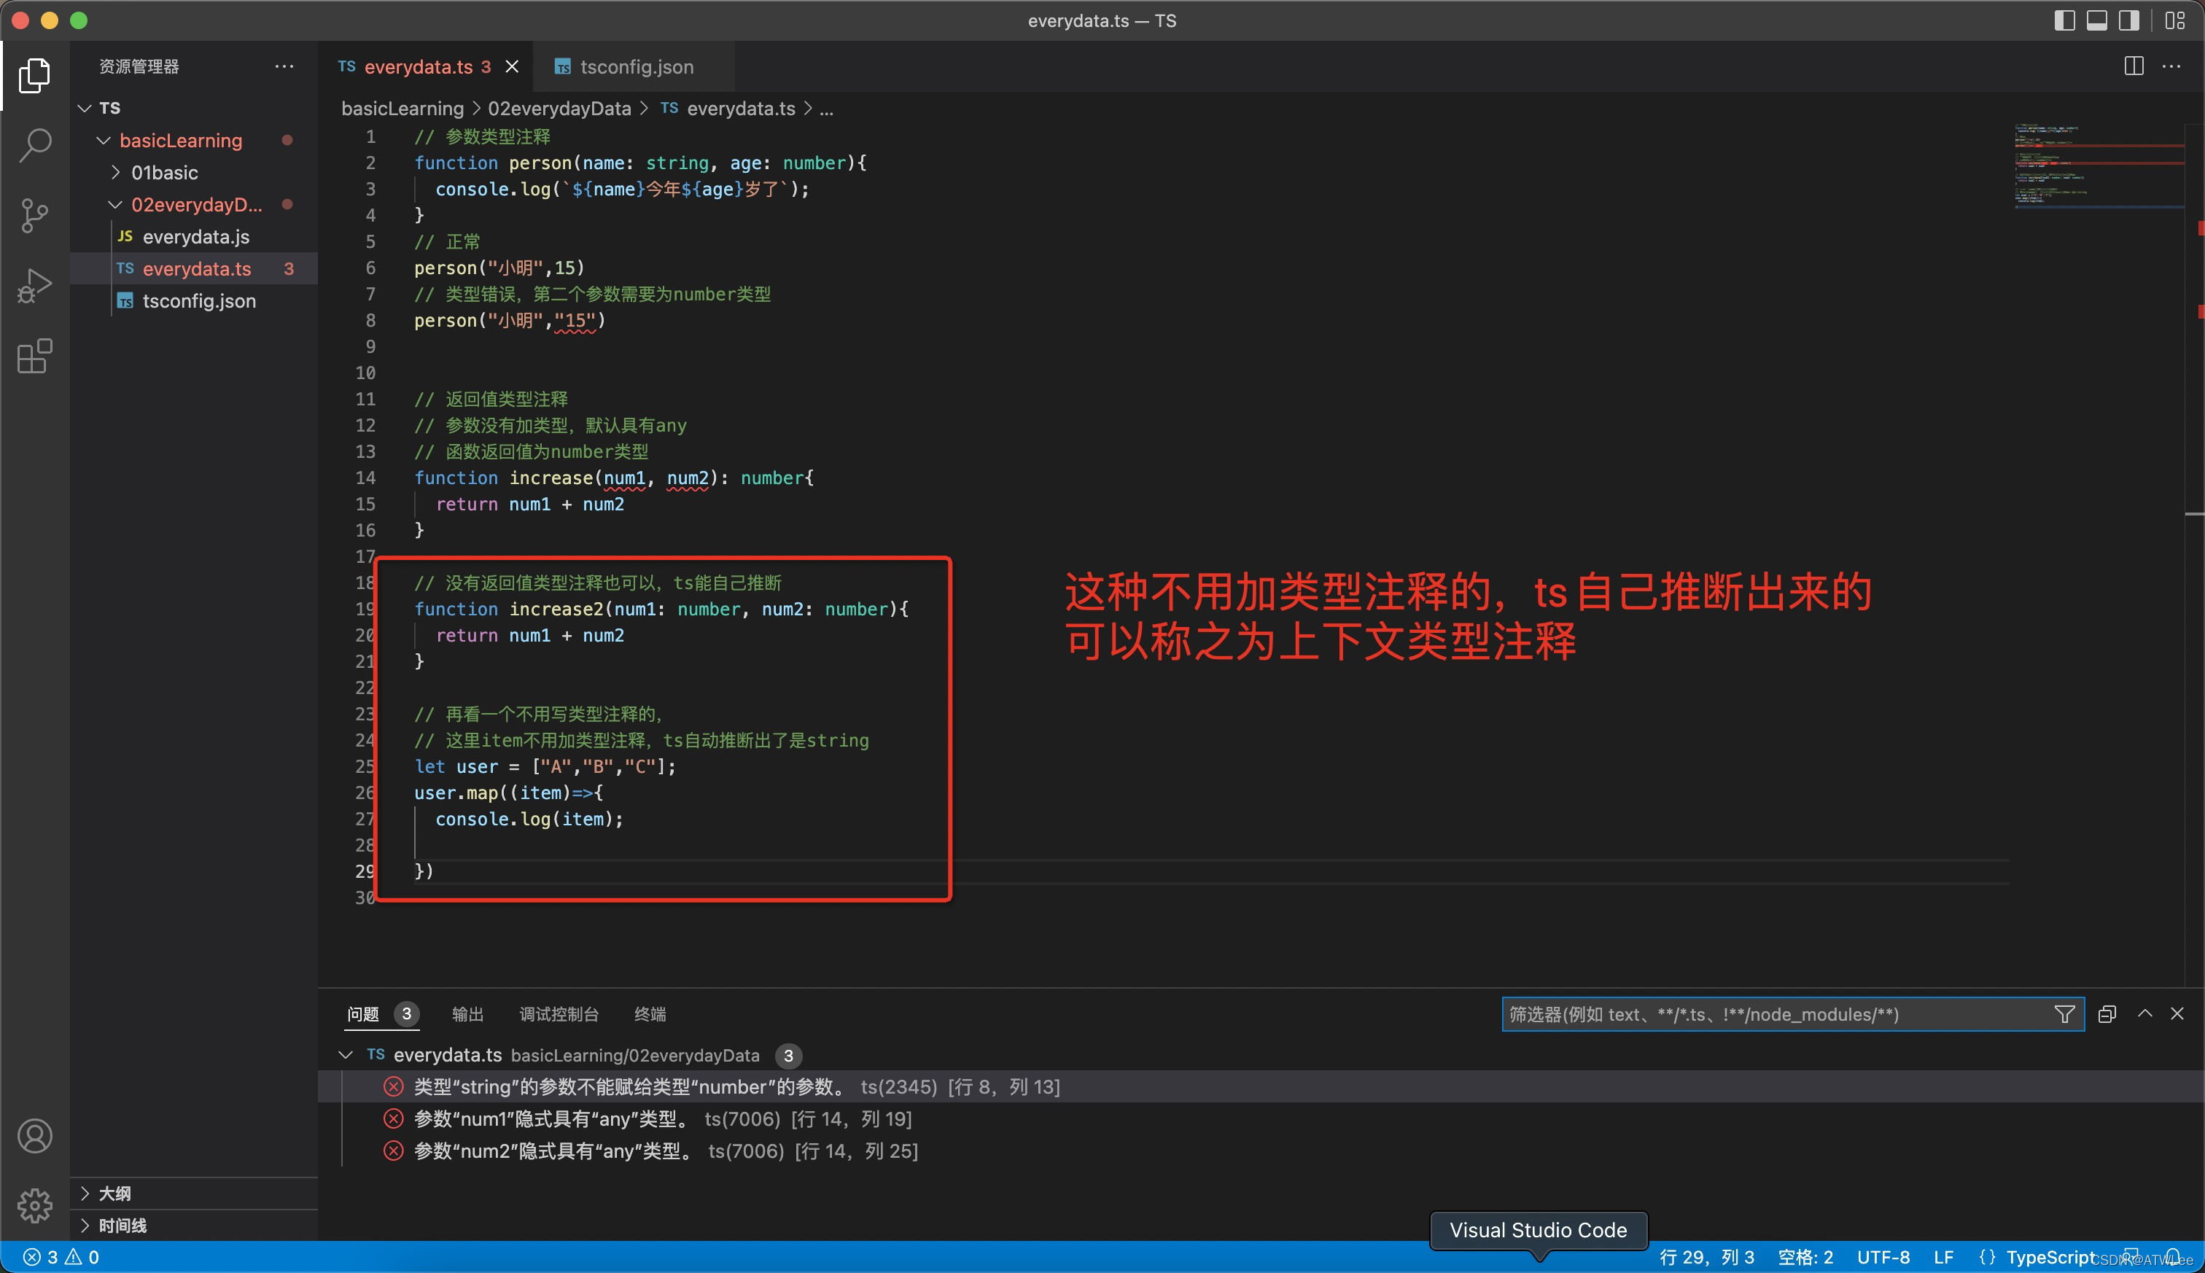The height and width of the screenshot is (1273, 2205).
Task: Click line number 14 in the gutter
Action: (x=365, y=478)
